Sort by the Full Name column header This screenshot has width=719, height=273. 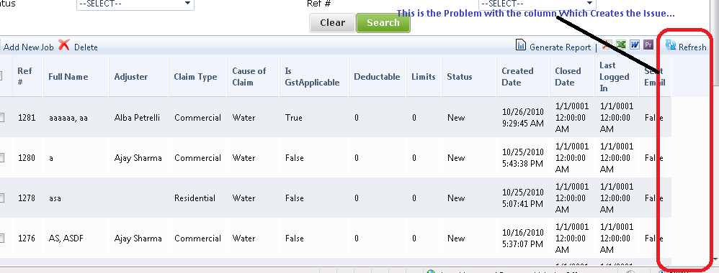pos(68,77)
